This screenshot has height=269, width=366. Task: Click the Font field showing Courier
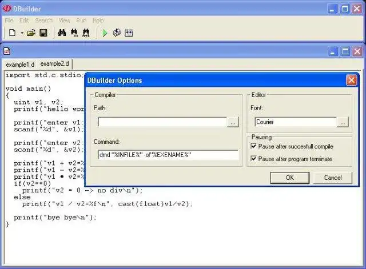tap(296, 122)
